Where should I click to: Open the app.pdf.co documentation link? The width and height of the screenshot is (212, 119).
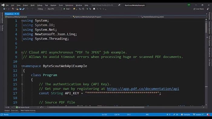click(143, 89)
